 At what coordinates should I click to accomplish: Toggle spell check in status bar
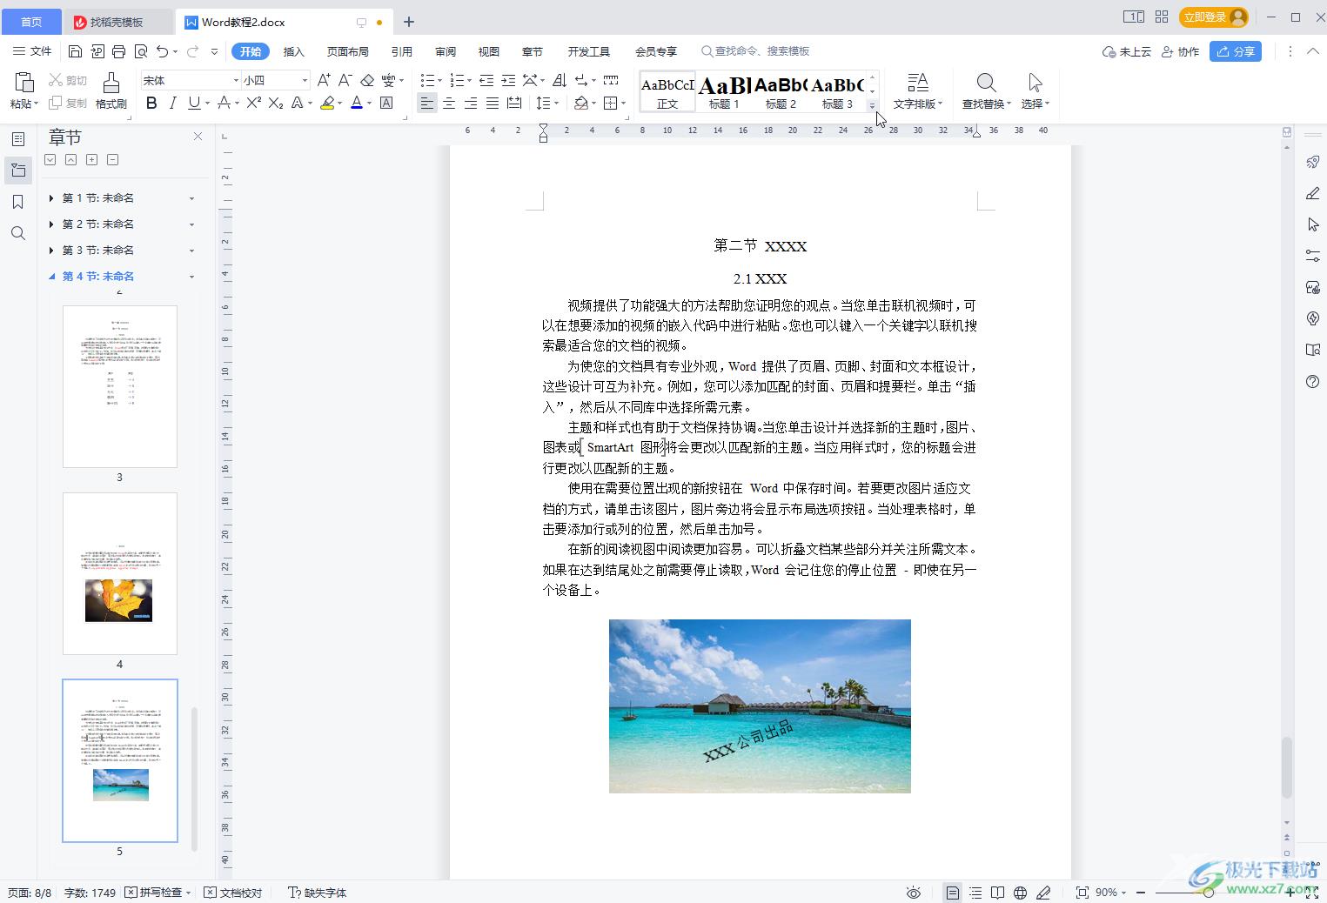coord(157,893)
